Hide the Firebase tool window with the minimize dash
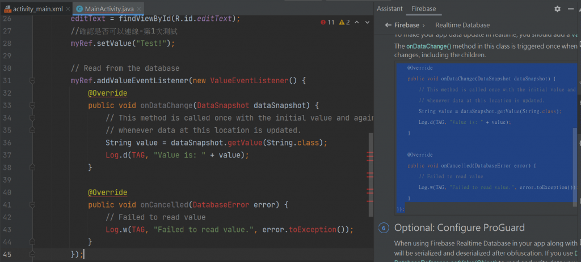 pyautogui.click(x=571, y=9)
